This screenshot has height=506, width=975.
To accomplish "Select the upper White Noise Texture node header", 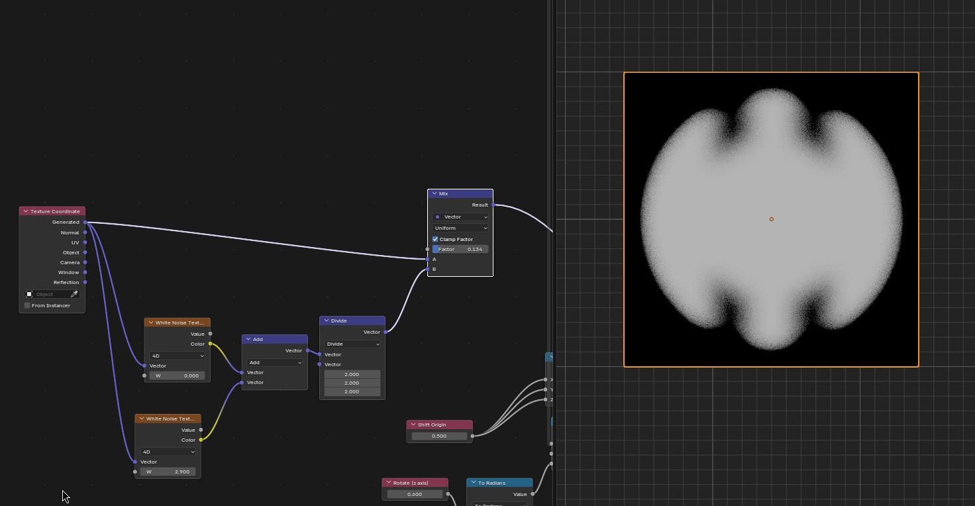I will pyautogui.click(x=178, y=323).
